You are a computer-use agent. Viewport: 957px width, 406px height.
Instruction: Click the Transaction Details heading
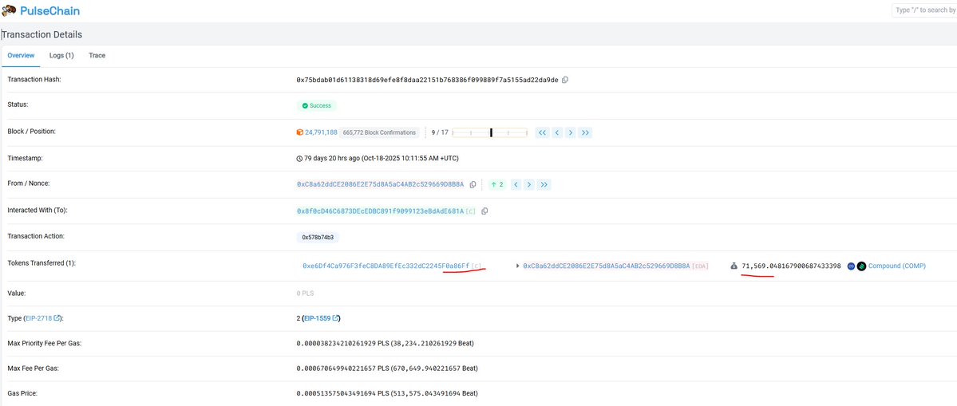(42, 34)
